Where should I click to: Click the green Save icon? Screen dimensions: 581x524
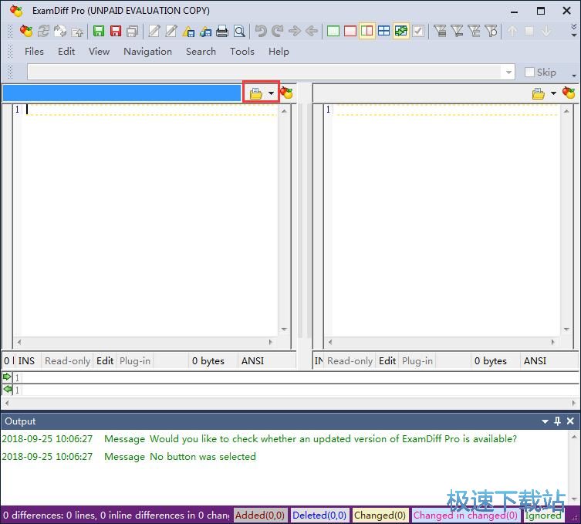[x=99, y=31]
